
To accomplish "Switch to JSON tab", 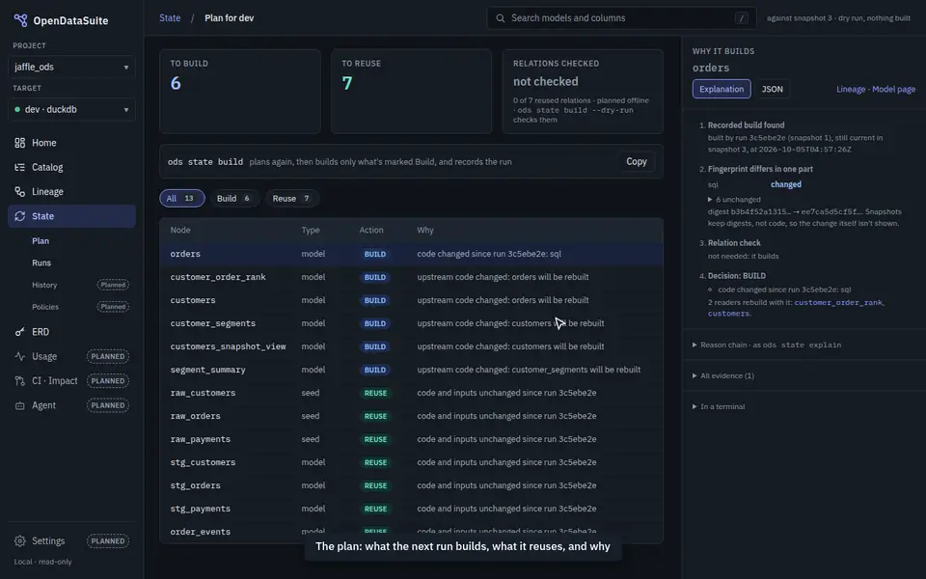I will pos(772,89).
